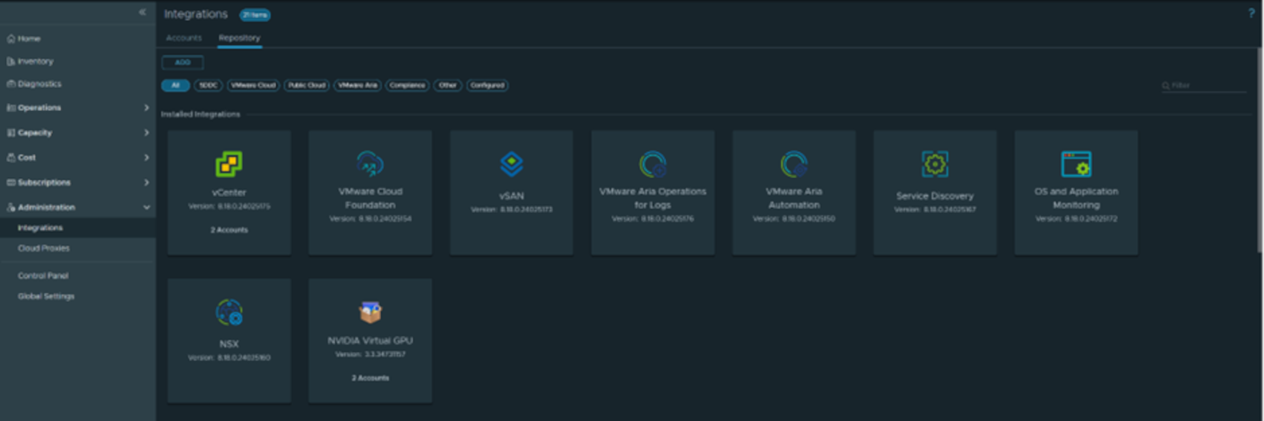Click the Subscriptions sidebar icon
1264x421 pixels.
tap(11, 183)
